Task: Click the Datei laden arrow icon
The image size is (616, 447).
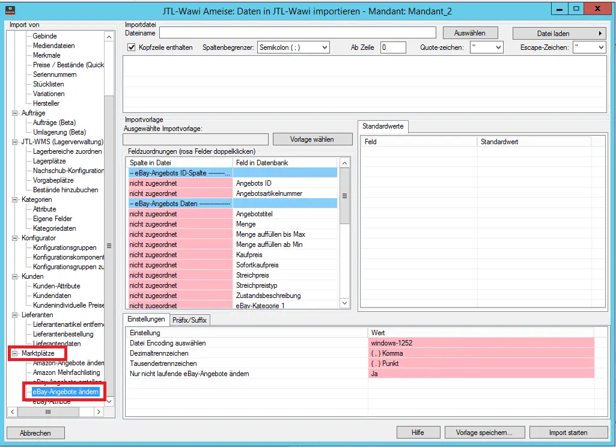Action: (x=600, y=34)
